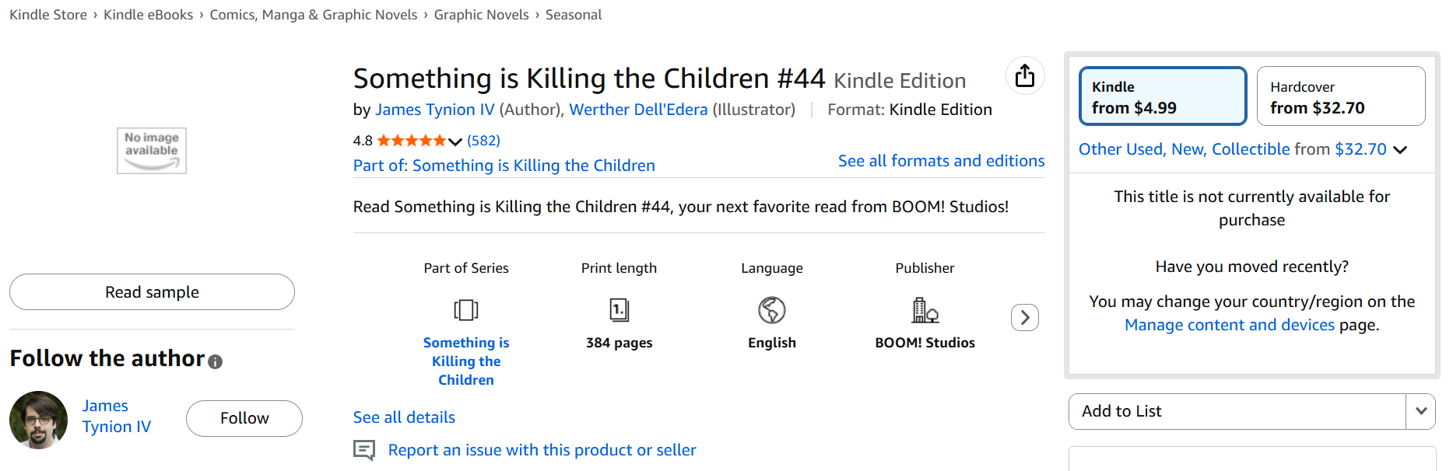Click the report issue speech bubble icon
This screenshot has width=1453, height=471.
[364, 450]
